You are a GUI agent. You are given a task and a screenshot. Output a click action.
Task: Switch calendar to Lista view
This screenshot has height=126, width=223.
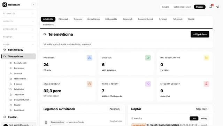coord(194,118)
